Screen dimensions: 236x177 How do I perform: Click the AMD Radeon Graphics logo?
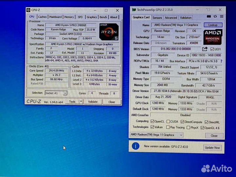coord(213,37)
